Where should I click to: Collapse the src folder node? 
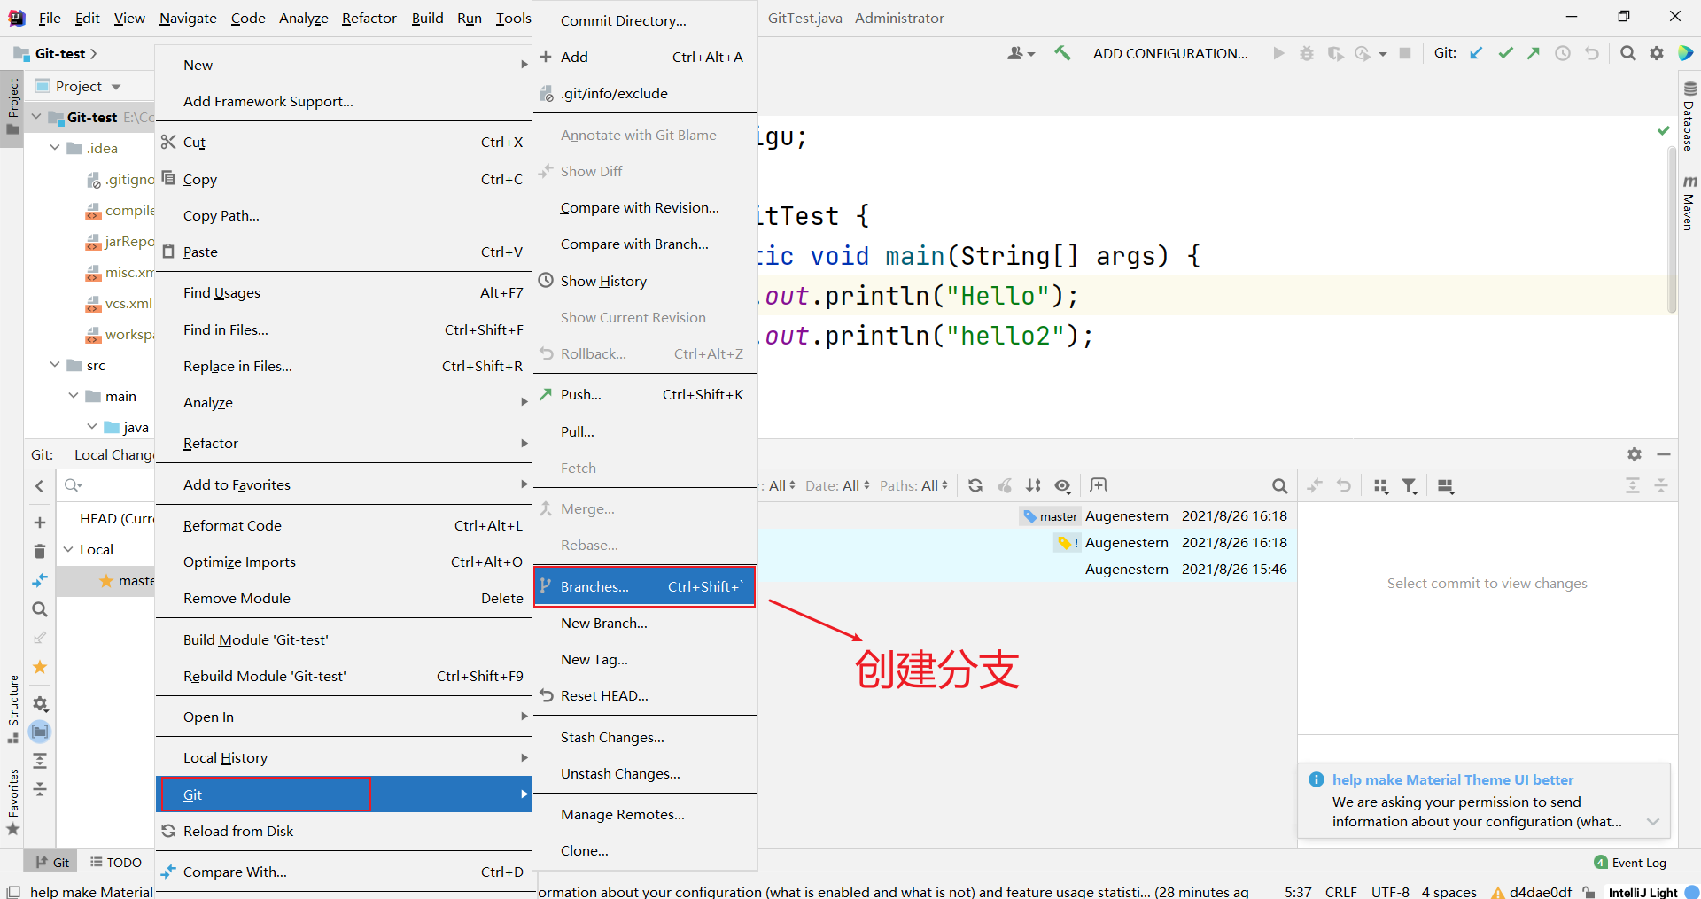(55, 365)
